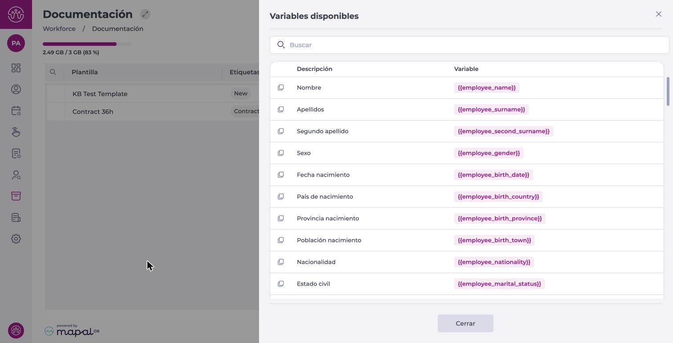Click the Plantilla column header
673x343 pixels.
pyautogui.click(x=85, y=72)
